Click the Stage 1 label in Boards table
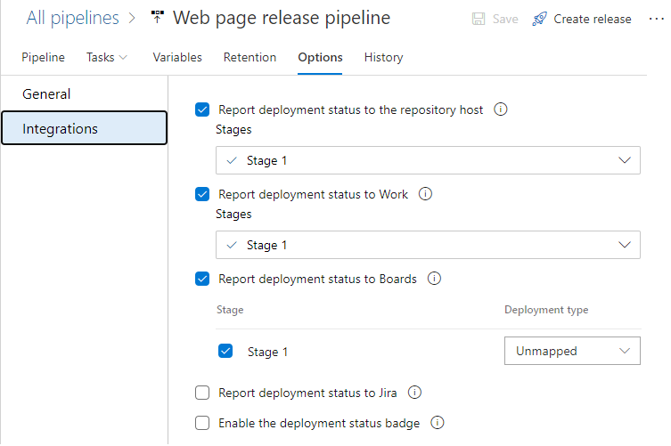 (267, 352)
